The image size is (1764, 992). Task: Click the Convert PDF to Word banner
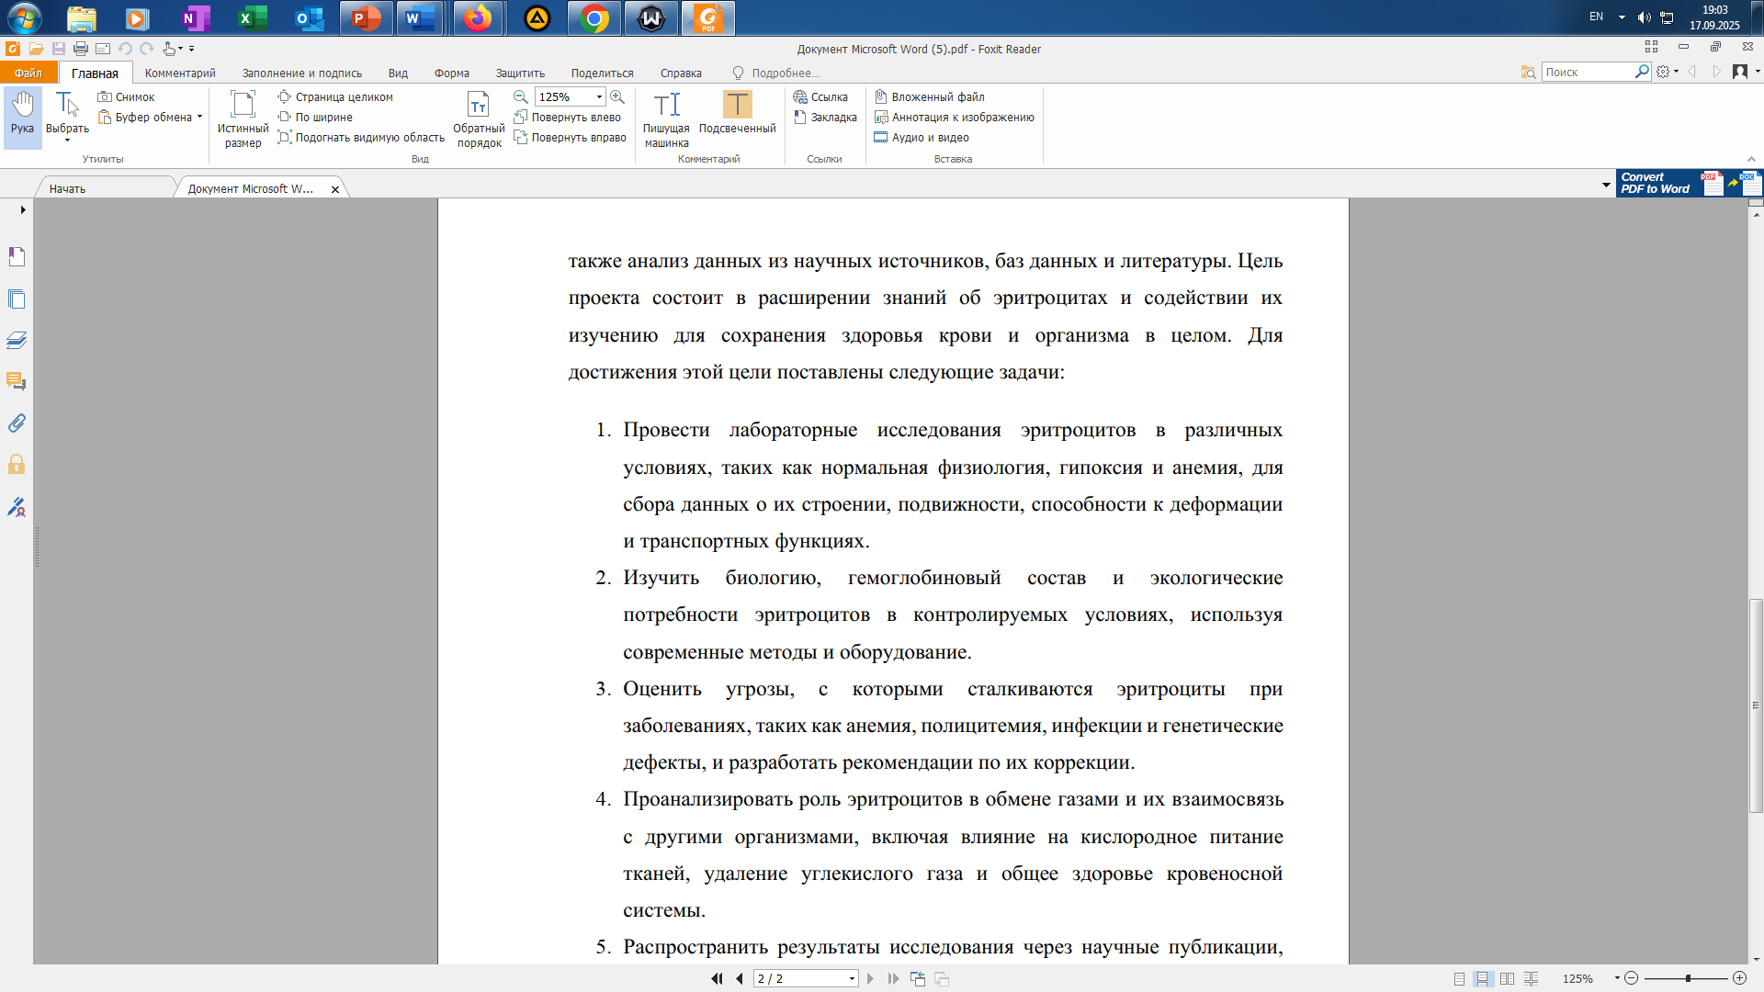tap(1688, 183)
